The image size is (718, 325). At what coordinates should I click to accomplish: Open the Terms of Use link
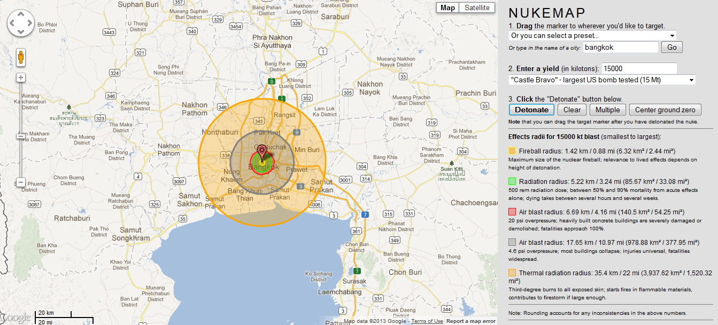tap(427, 321)
